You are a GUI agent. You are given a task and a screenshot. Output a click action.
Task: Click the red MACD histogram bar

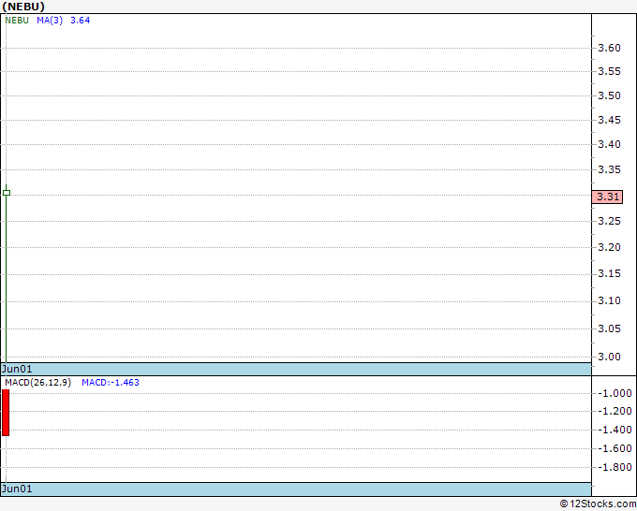[x=6, y=413]
